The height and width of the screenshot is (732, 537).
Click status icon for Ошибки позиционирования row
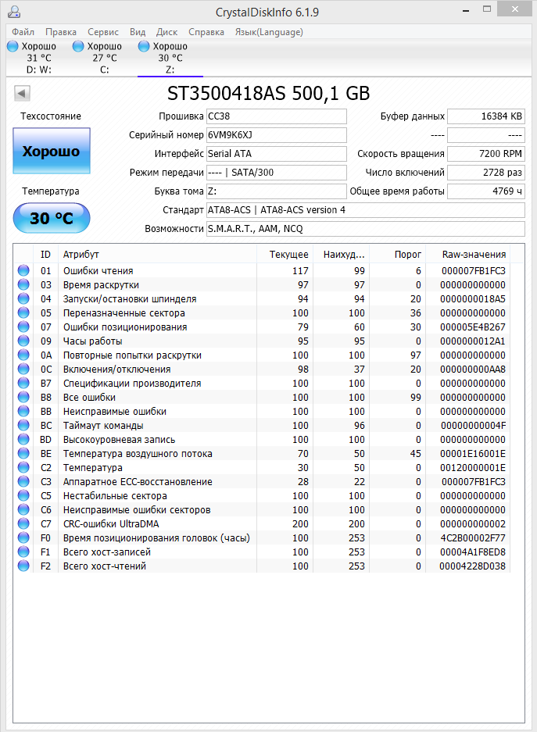click(x=23, y=327)
